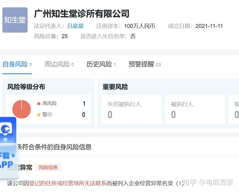
Task: Open legal representative 吕星星 link
Action: pos(76,26)
